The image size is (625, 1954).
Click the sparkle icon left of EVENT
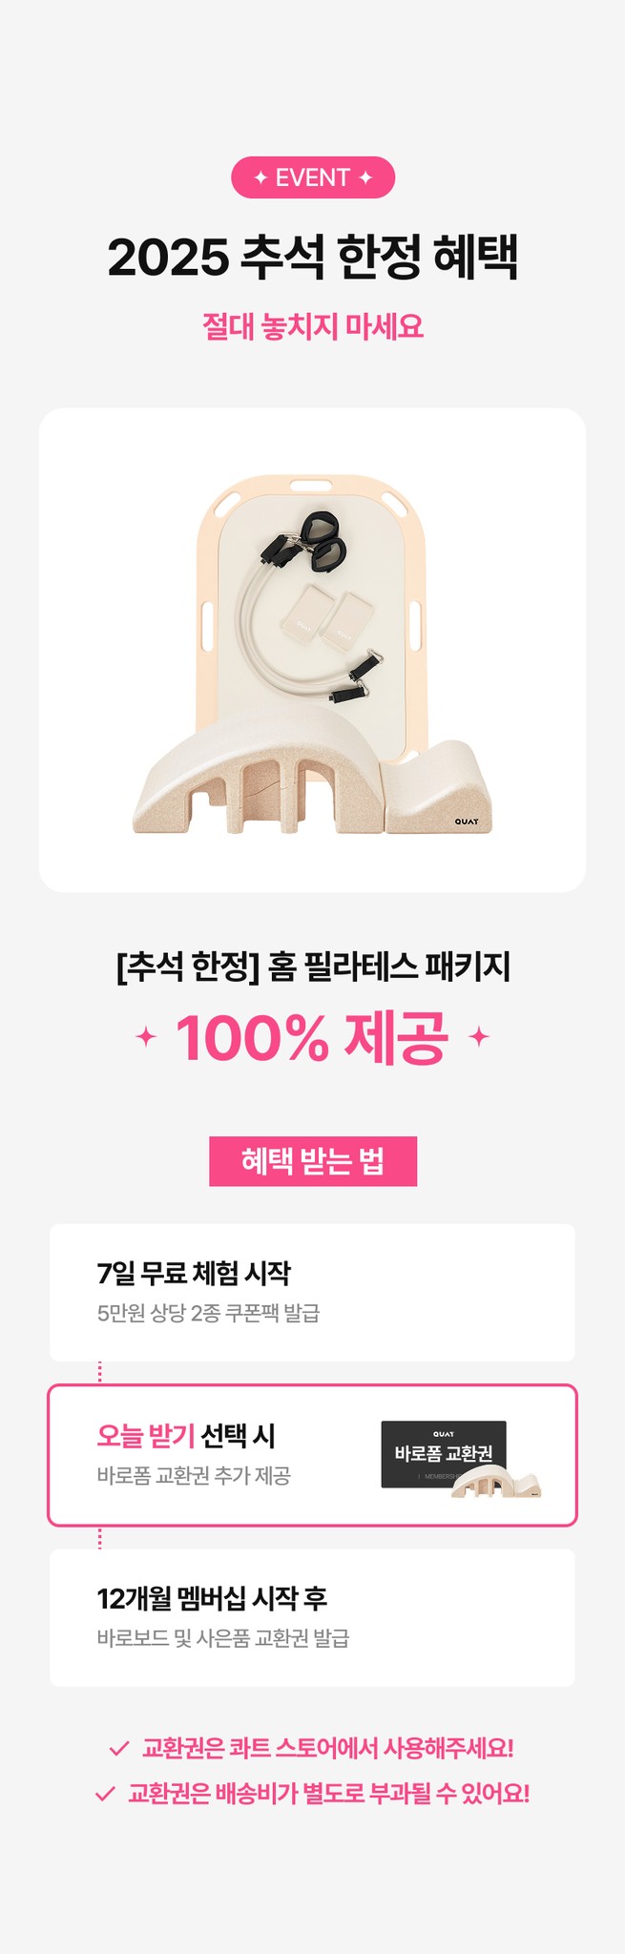pos(260,177)
